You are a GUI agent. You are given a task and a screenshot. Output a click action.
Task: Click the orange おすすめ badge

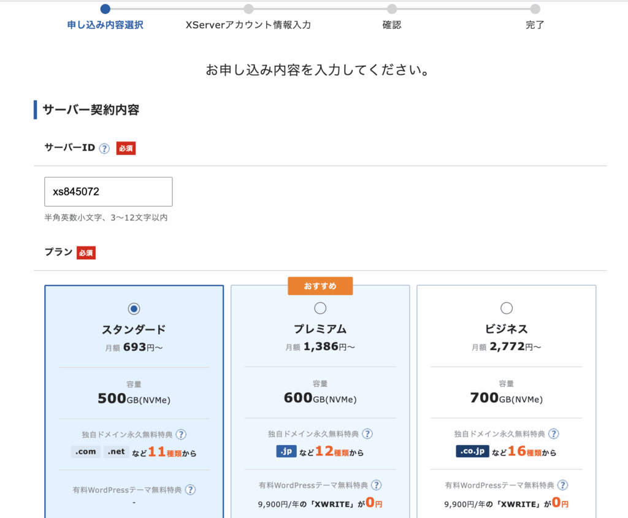point(320,286)
